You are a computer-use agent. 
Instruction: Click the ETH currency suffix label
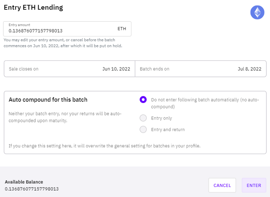coord(122,29)
